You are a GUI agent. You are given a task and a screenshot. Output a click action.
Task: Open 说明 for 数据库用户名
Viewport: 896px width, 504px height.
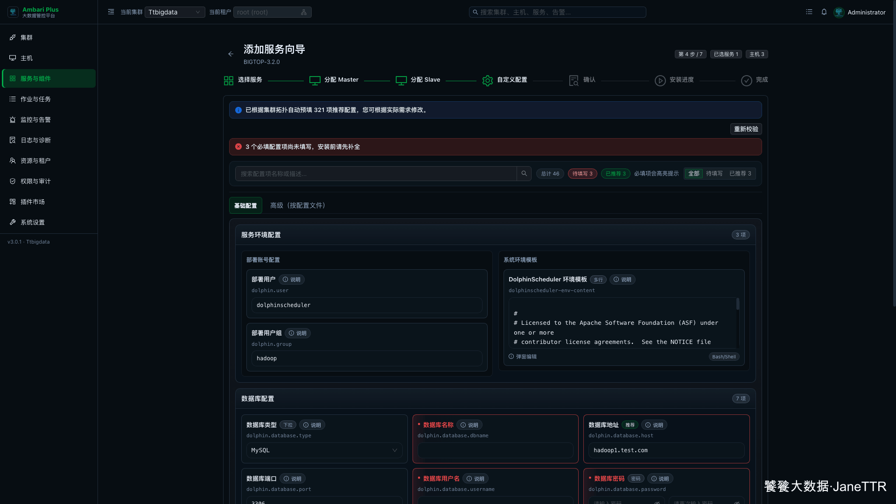point(476,479)
